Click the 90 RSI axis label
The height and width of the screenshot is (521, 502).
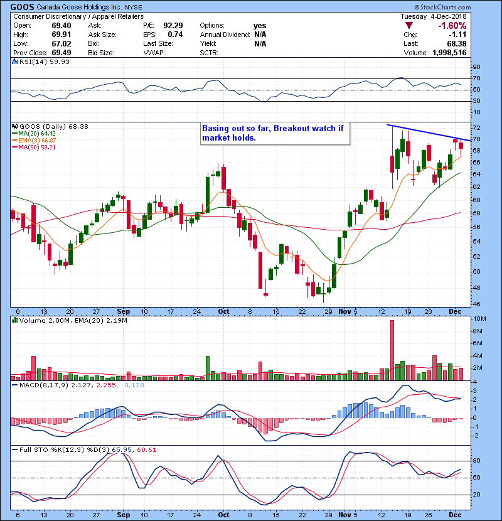pyautogui.click(x=476, y=67)
